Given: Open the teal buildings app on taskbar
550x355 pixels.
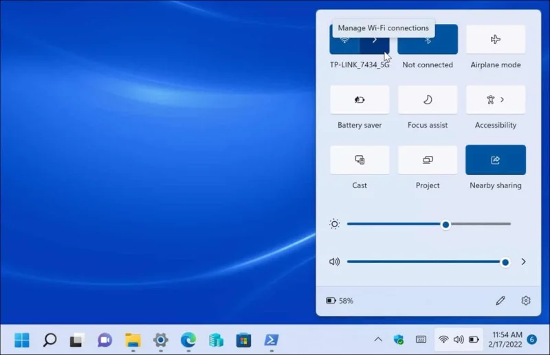Looking at the screenshot, I should [x=216, y=340].
